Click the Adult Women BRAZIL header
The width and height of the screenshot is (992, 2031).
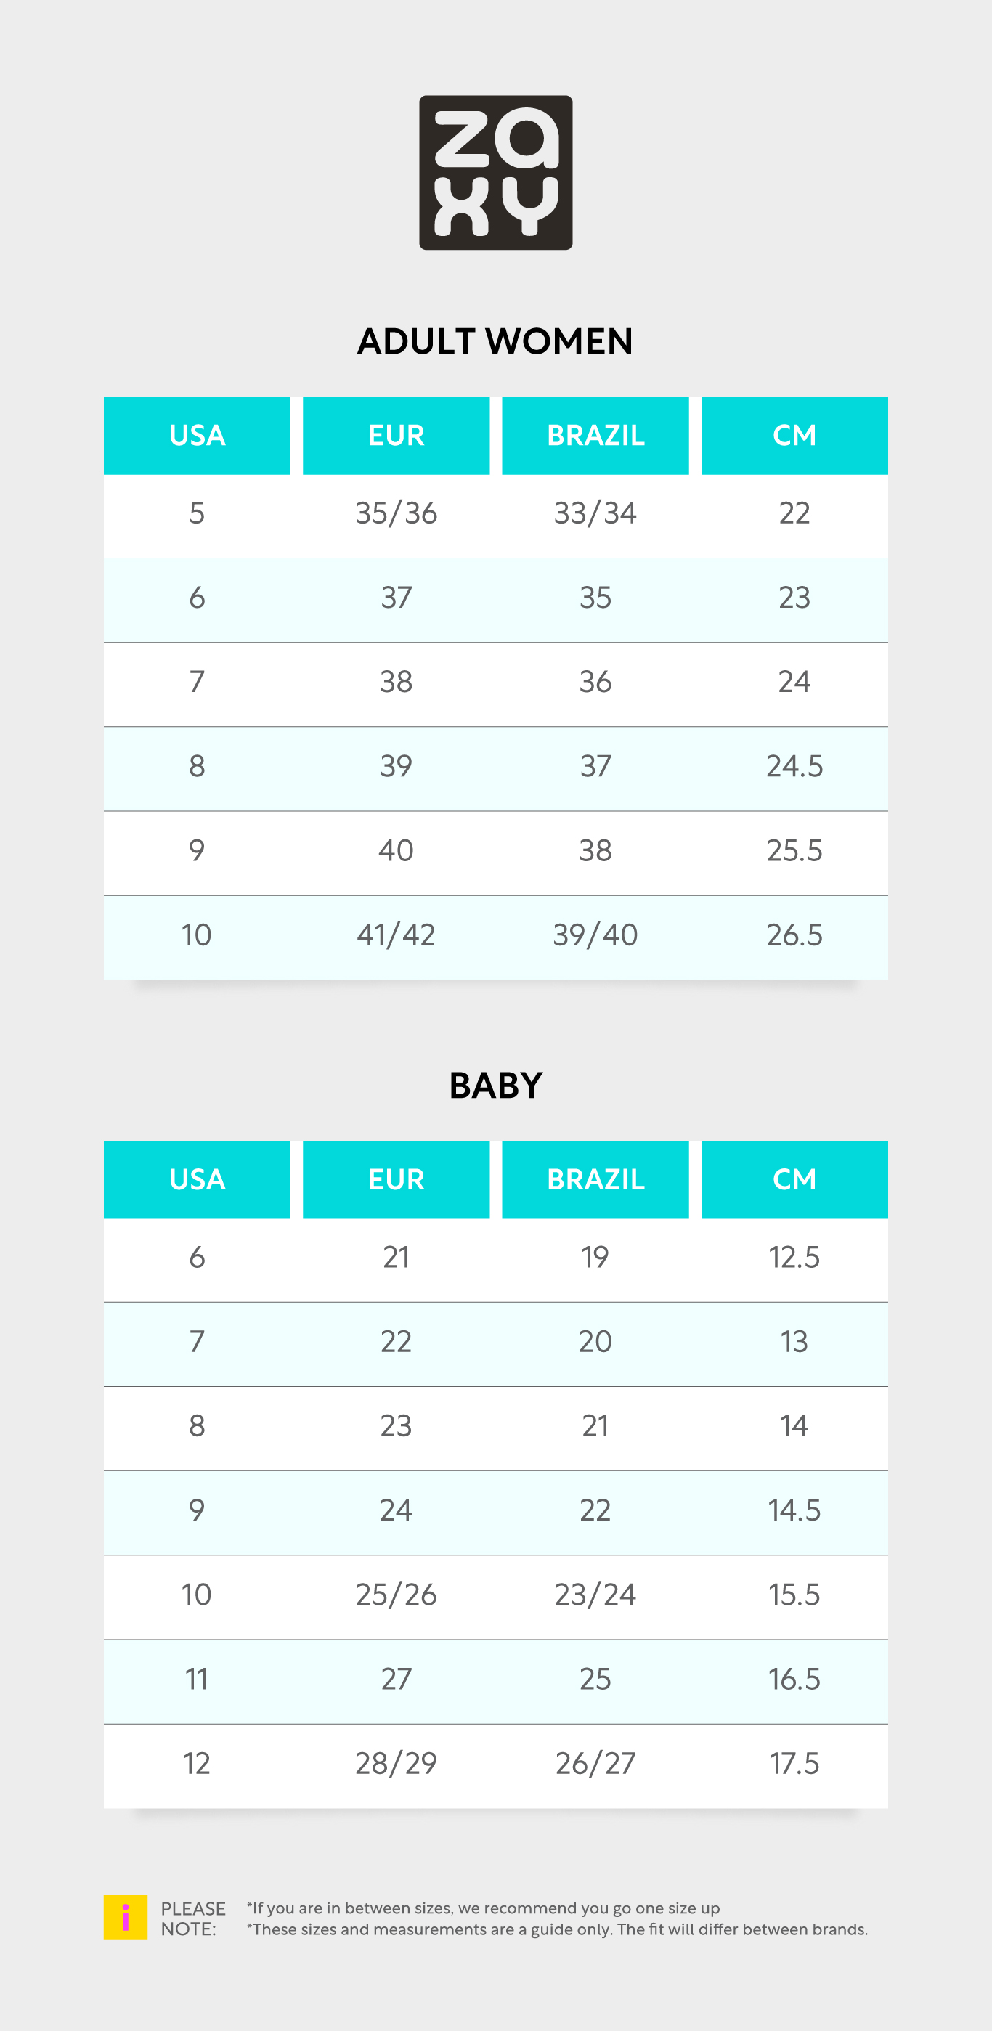click(x=595, y=435)
